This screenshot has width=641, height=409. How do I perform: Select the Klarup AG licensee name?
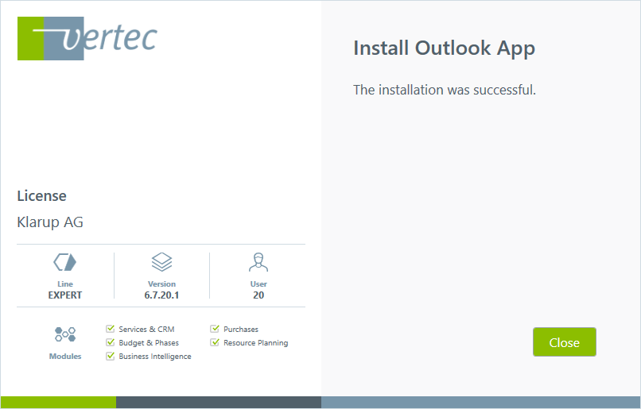50,222
